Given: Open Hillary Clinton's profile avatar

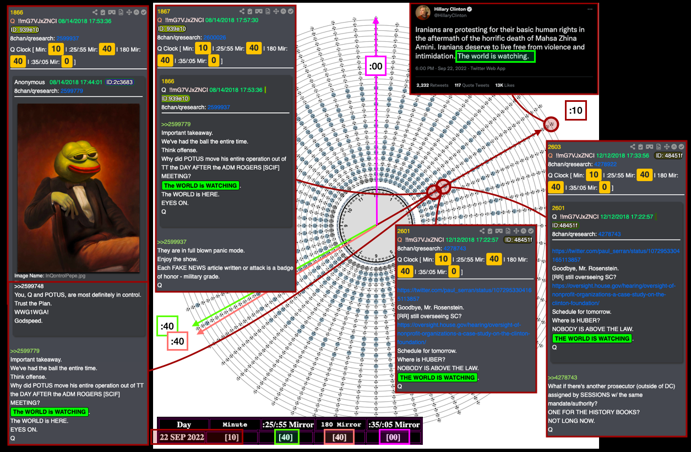Looking at the screenshot, I should pyautogui.click(x=423, y=13).
